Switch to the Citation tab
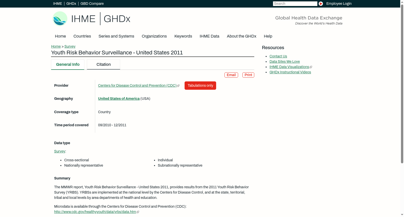The width and height of the screenshot is (404, 217). pyautogui.click(x=104, y=65)
